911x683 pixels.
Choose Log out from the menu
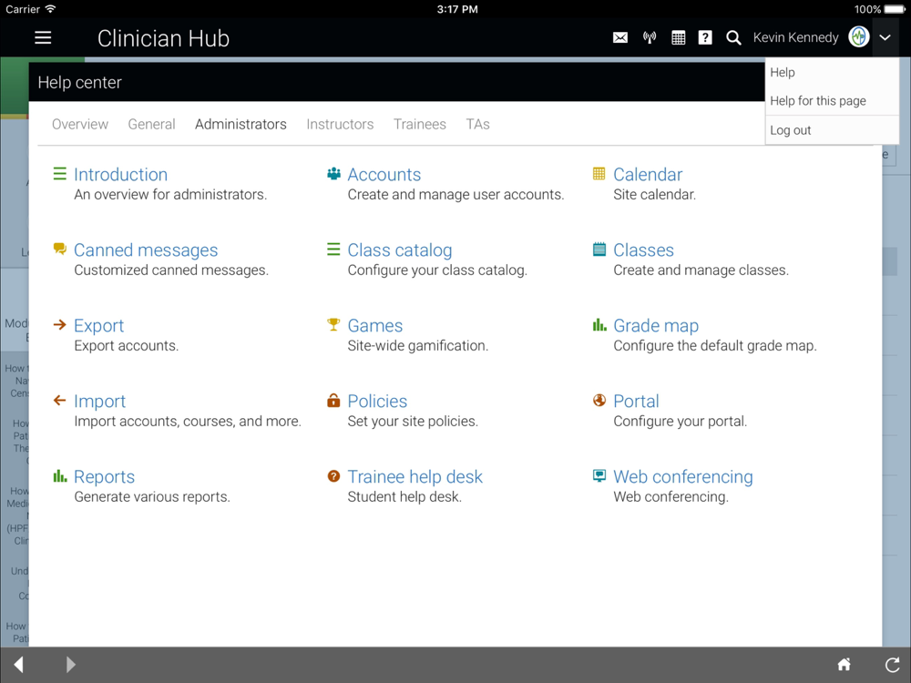[x=790, y=130]
